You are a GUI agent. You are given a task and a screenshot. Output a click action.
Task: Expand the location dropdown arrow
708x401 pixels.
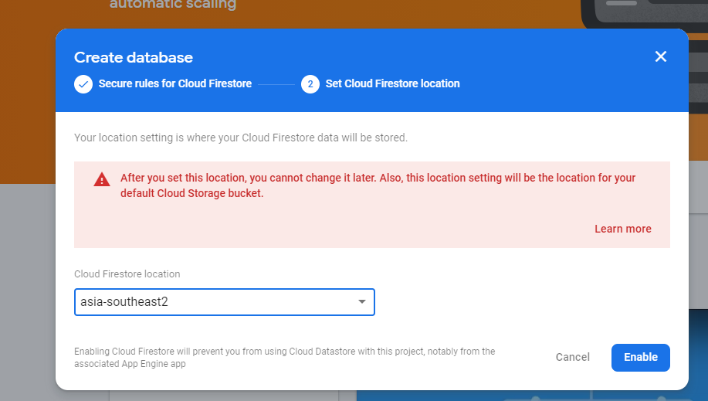(361, 302)
